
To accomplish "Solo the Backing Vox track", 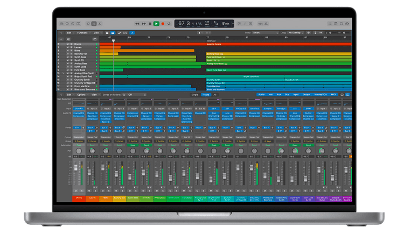I will [71, 54].
